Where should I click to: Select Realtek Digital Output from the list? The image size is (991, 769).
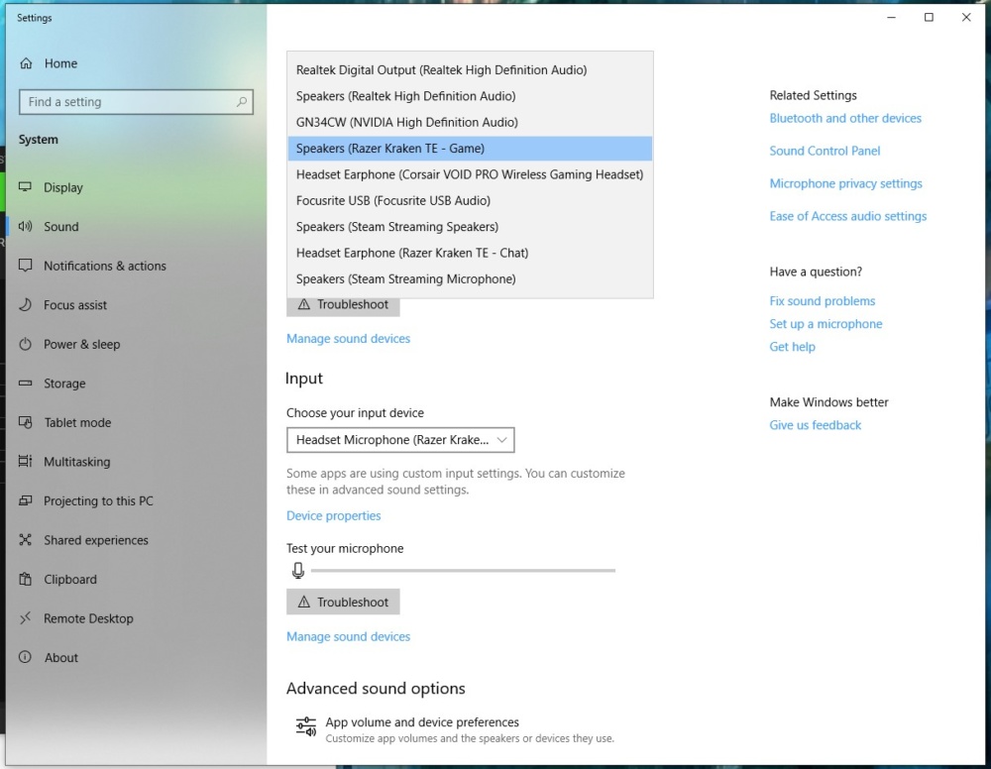click(x=470, y=70)
